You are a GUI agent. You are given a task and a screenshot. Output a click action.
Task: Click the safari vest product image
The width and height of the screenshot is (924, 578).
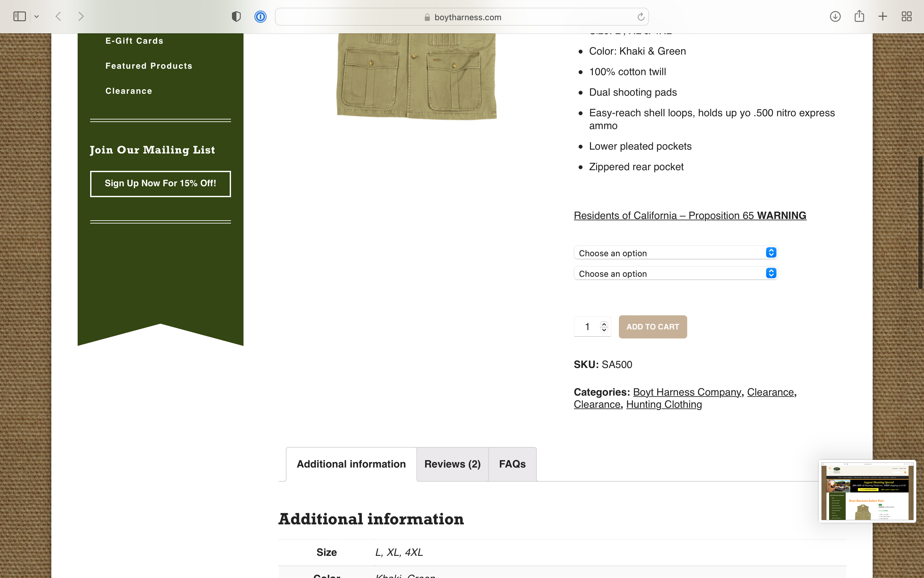tap(416, 76)
